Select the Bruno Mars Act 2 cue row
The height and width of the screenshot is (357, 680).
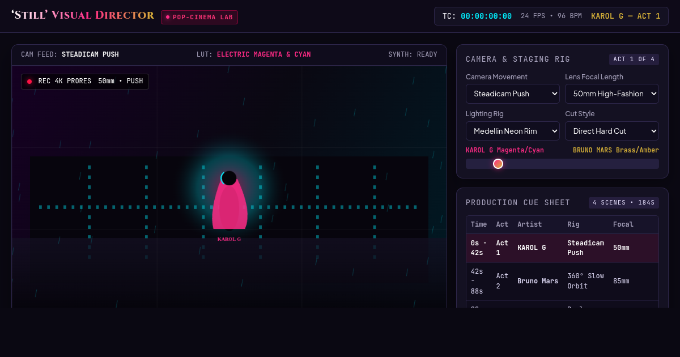562,281
